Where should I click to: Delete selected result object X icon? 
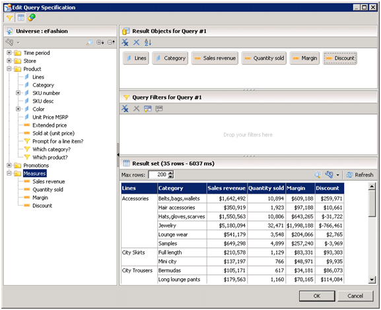click(136, 42)
